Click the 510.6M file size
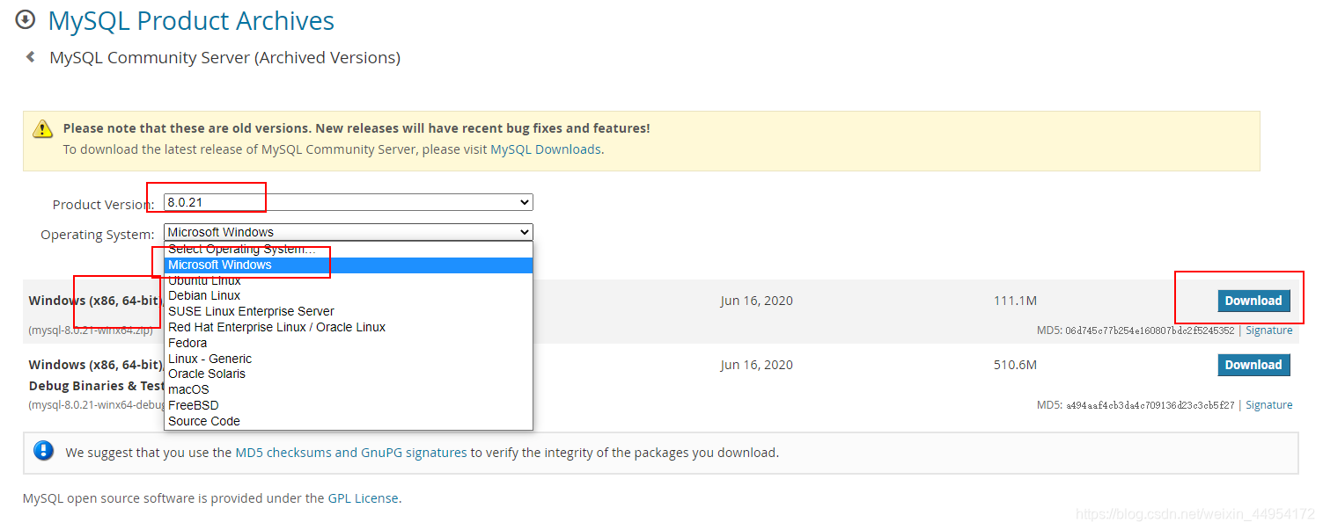 click(x=1015, y=365)
